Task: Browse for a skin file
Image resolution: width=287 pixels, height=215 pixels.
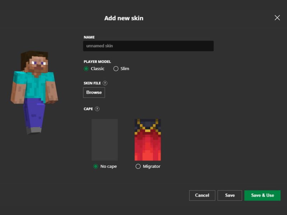Action: (x=94, y=92)
